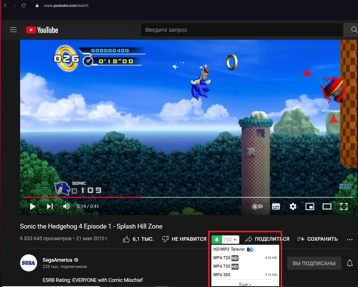Click the ВЫ ПОДПИСАНЫ subscription button
Screen dimensions: 358x287
pos(314,263)
